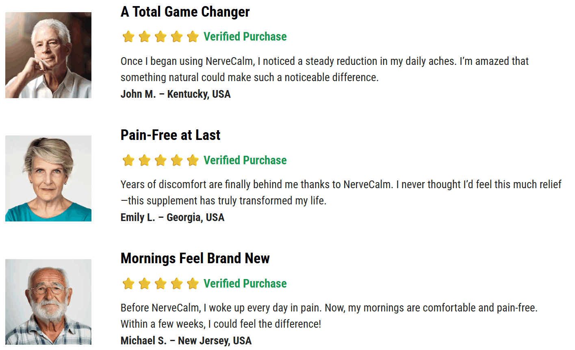Click the fifth star of John M.'s review
575x350 pixels.
pos(193,37)
